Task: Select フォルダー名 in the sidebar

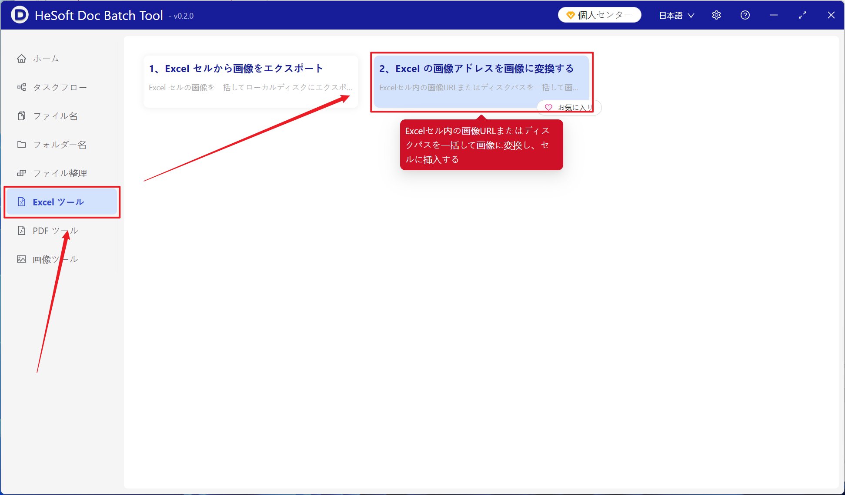Action: 62,145
